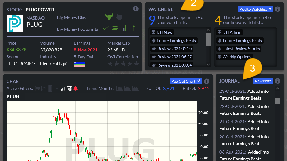Viewport: 287px width, 161px height.
Task: Click Pop Out Chart button
Action: click(186, 81)
